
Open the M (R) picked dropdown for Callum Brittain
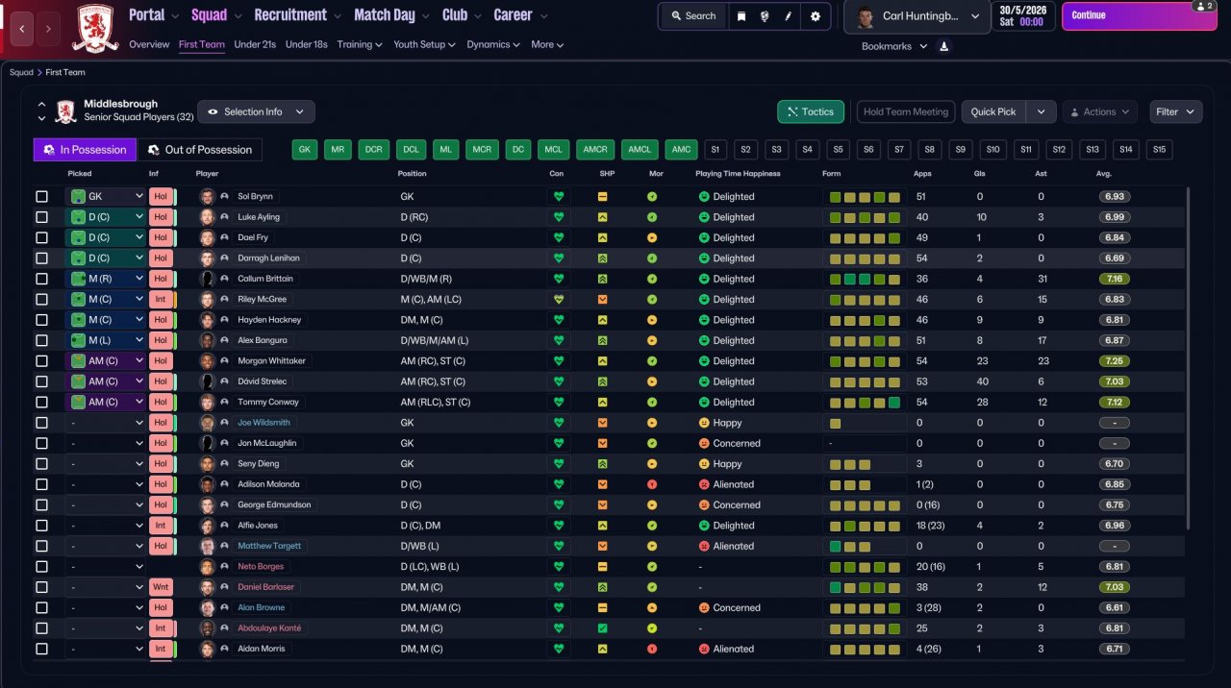click(106, 279)
